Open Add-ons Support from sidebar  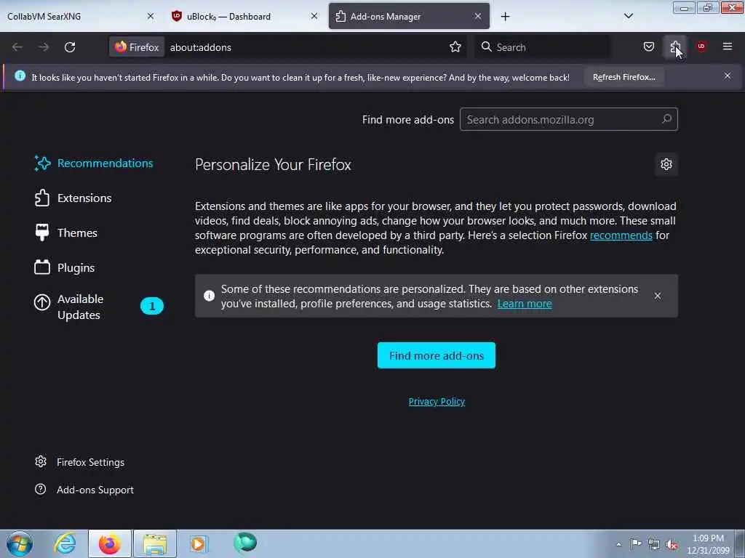tap(84, 490)
